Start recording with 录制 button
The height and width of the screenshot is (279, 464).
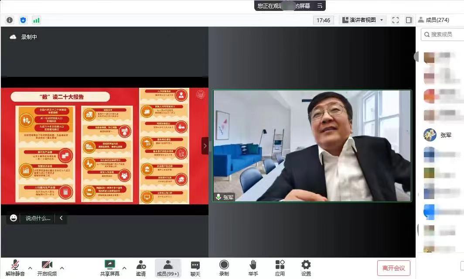(x=224, y=268)
